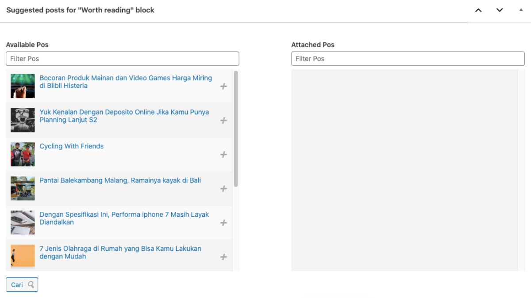Click plus icon beside iphone 7 post
The height and width of the screenshot is (298, 531).
[223, 223]
